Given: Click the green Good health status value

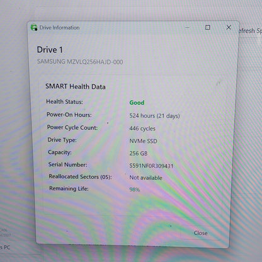Looking at the screenshot, I should (x=137, y=103).
